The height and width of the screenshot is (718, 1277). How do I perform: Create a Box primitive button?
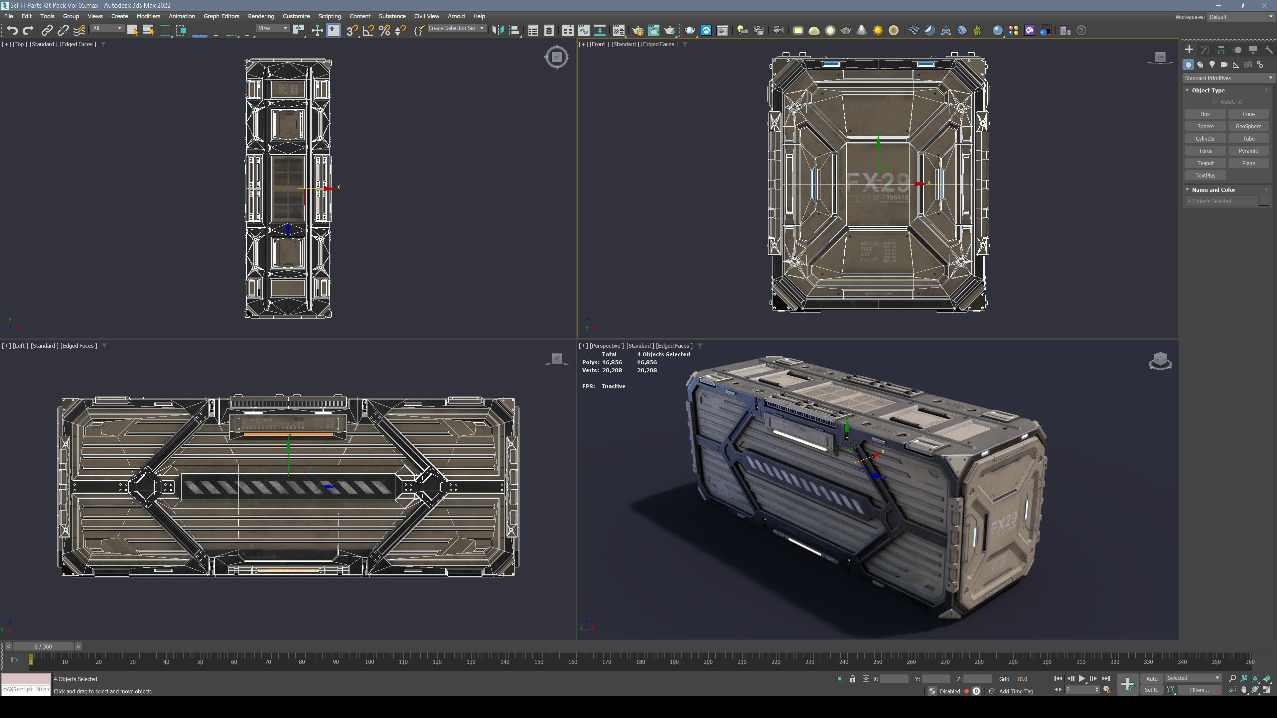1205,114
